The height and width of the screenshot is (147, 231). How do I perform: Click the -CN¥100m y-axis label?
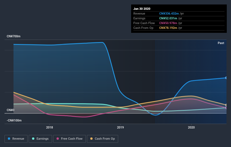click(14, 120)
